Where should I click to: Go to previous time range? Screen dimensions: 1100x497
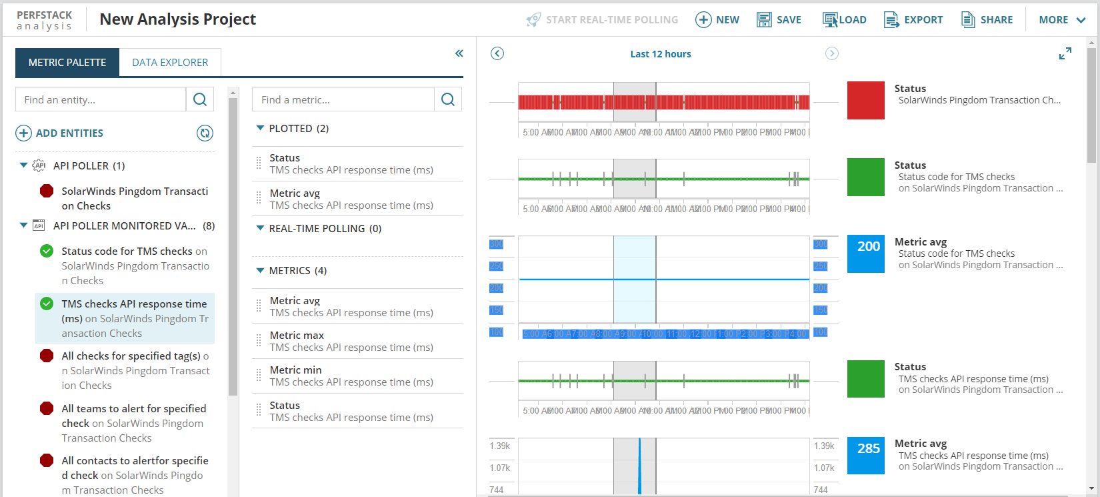[497, 53]
